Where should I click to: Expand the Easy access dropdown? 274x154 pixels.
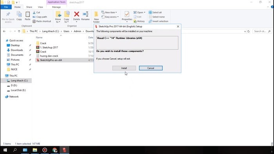[110, 17]
